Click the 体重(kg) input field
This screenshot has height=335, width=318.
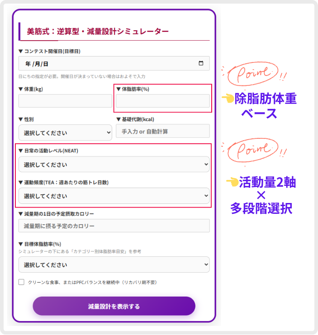click(65, 101)
